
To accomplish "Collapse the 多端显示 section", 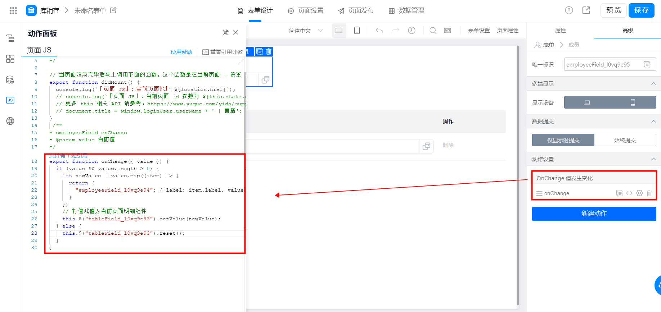I will click(653, 83).
